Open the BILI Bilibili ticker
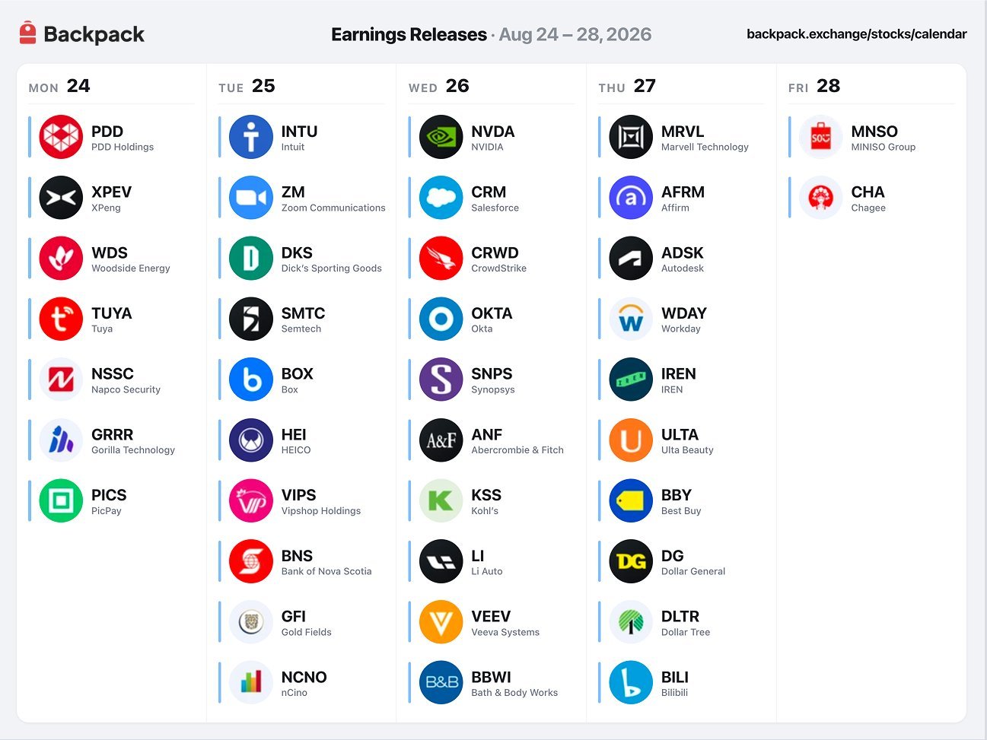Image resolution: width=987 pixels, height=740 pixels. coord(675,677)
